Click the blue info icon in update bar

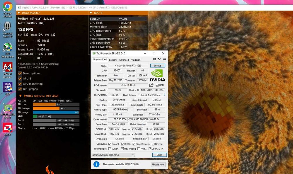coord(96,164)
